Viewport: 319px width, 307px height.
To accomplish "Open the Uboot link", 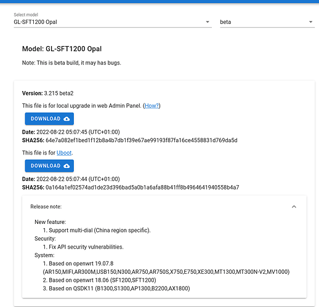I will tap(64, 153).
